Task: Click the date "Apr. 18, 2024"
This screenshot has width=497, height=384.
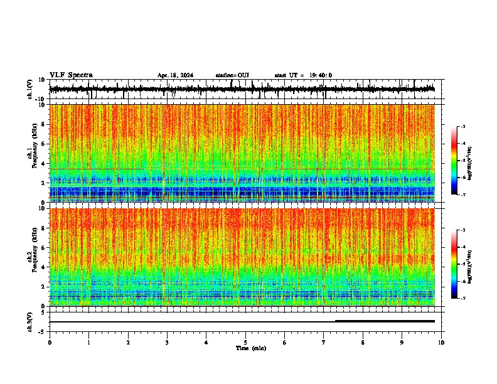Action: pyautogui.click(x=175, y=75)
